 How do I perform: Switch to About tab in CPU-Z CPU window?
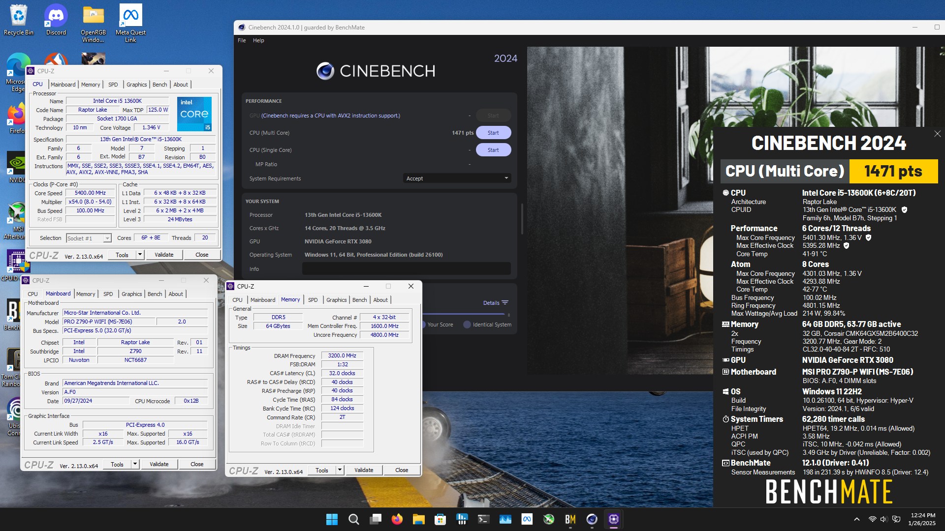point(181,85)
